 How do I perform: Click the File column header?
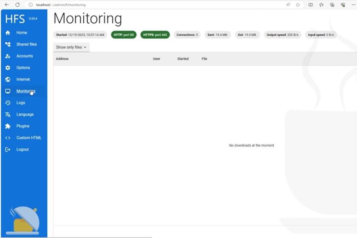[x=204, y=59]
